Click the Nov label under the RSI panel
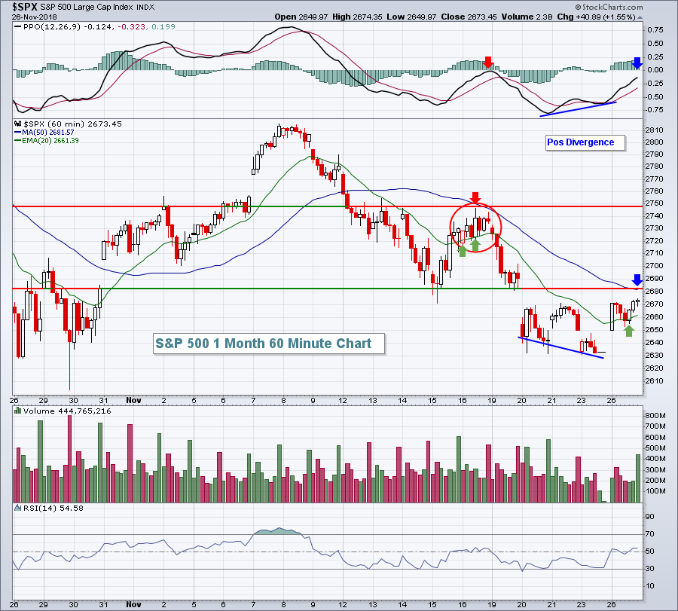 (133, 604)
